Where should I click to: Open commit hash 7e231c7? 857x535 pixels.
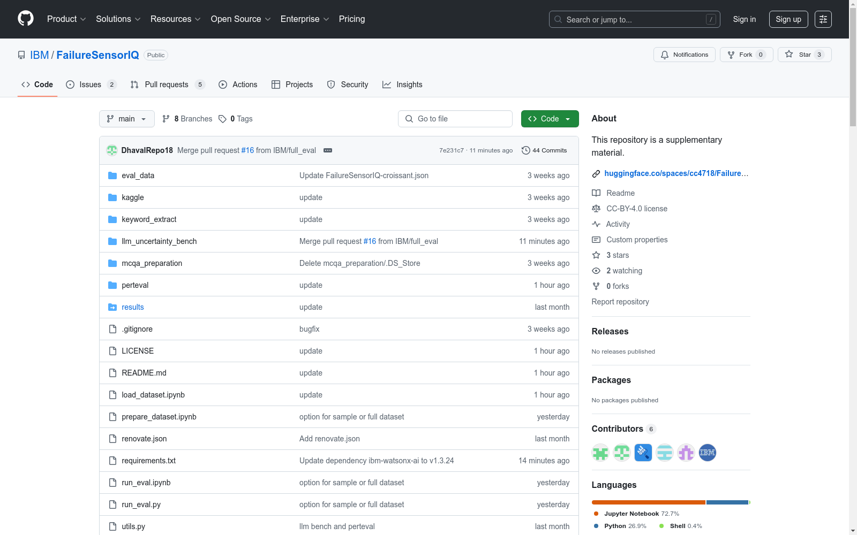(452, 150)
